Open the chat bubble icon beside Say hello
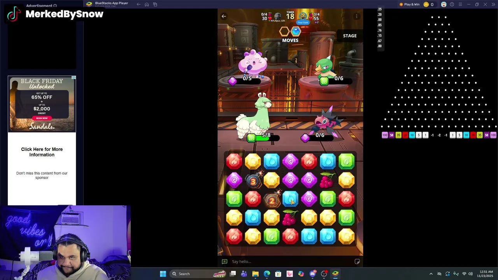 (x=224, y=261)
